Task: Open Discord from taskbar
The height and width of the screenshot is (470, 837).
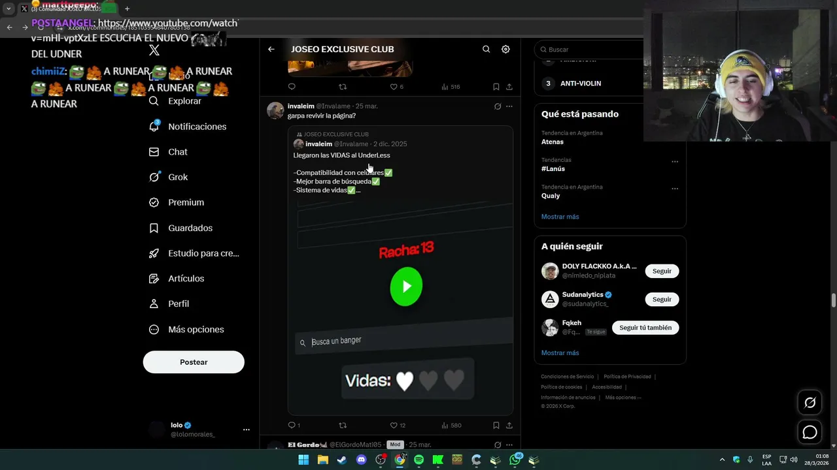Action: pos(361,460)
